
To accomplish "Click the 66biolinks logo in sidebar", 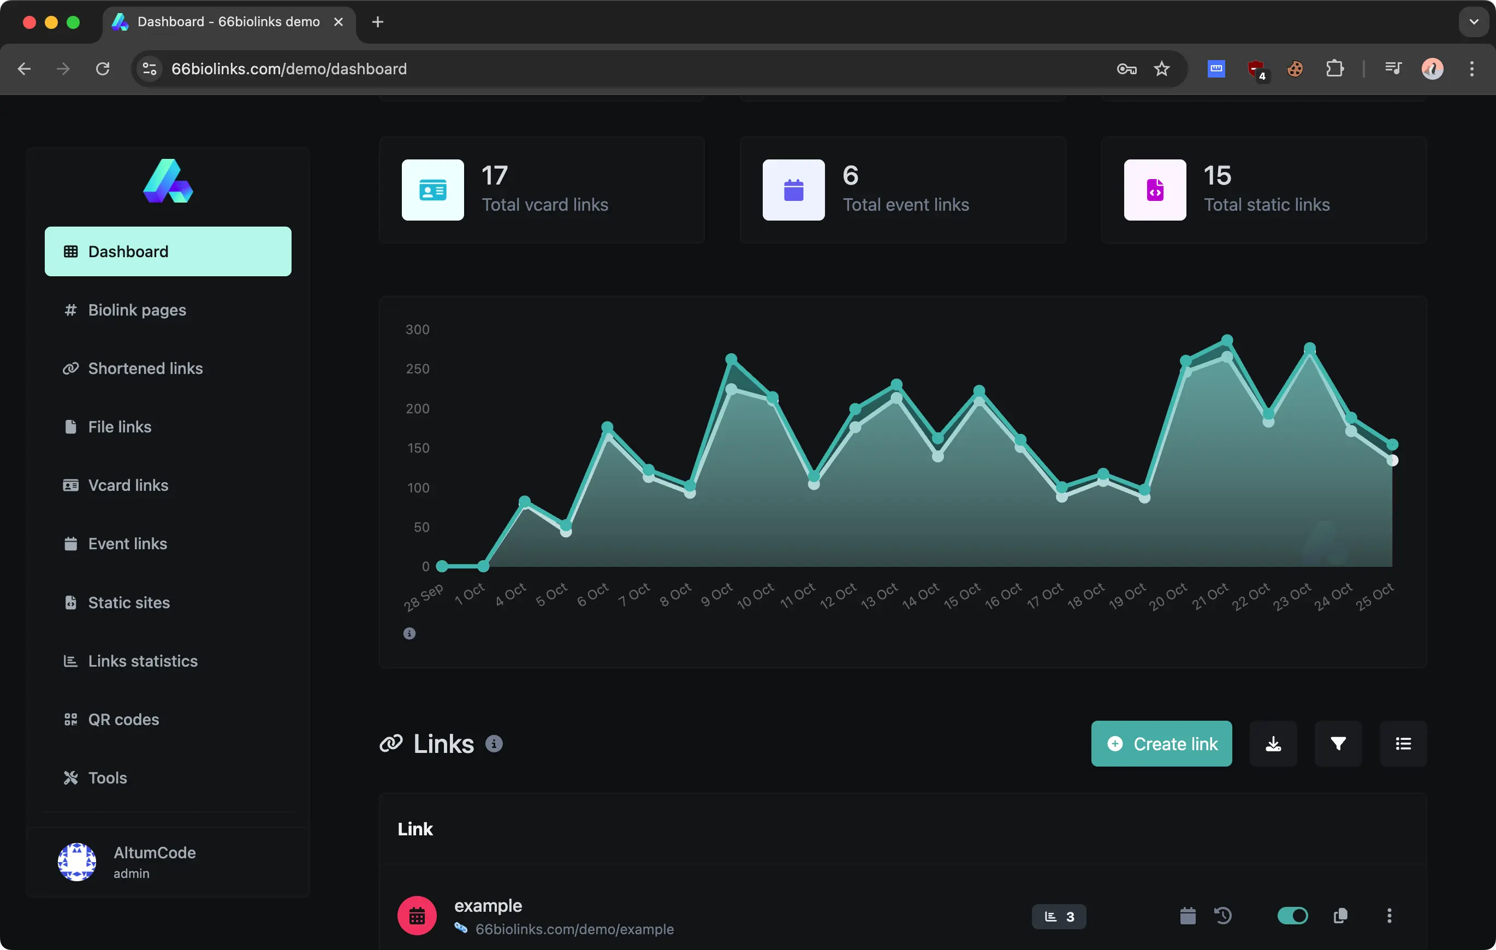I will 168,181.
